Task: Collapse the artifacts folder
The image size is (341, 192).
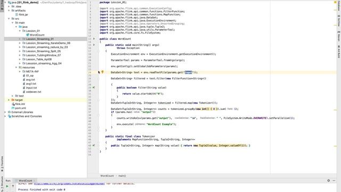Action: coord(9,11)
